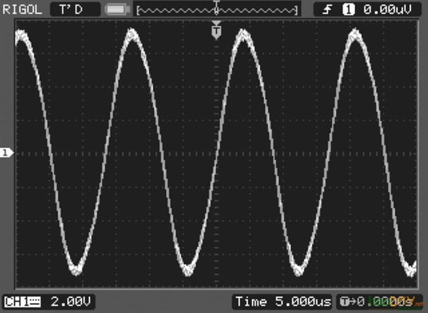Viewport: 428px width, 313px height.
Task: Click the T horizontal offset icon
Action: coord(346,302)
